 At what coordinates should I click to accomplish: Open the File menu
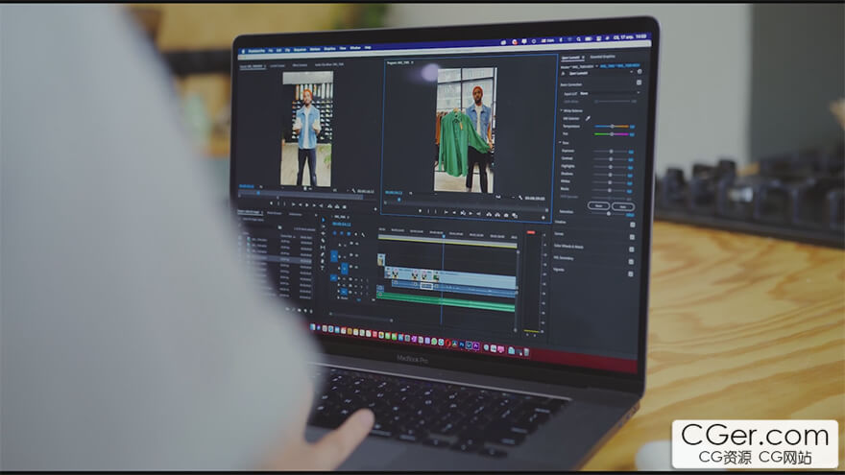[x=271, y=51]
